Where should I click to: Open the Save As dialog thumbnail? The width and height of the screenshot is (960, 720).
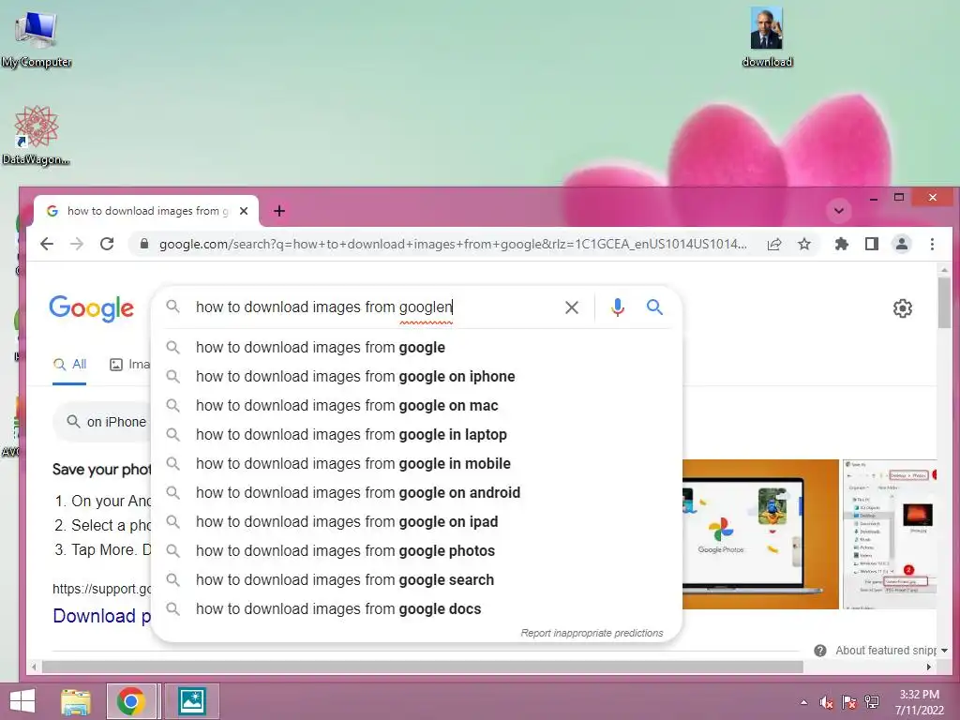click(890, 533)
